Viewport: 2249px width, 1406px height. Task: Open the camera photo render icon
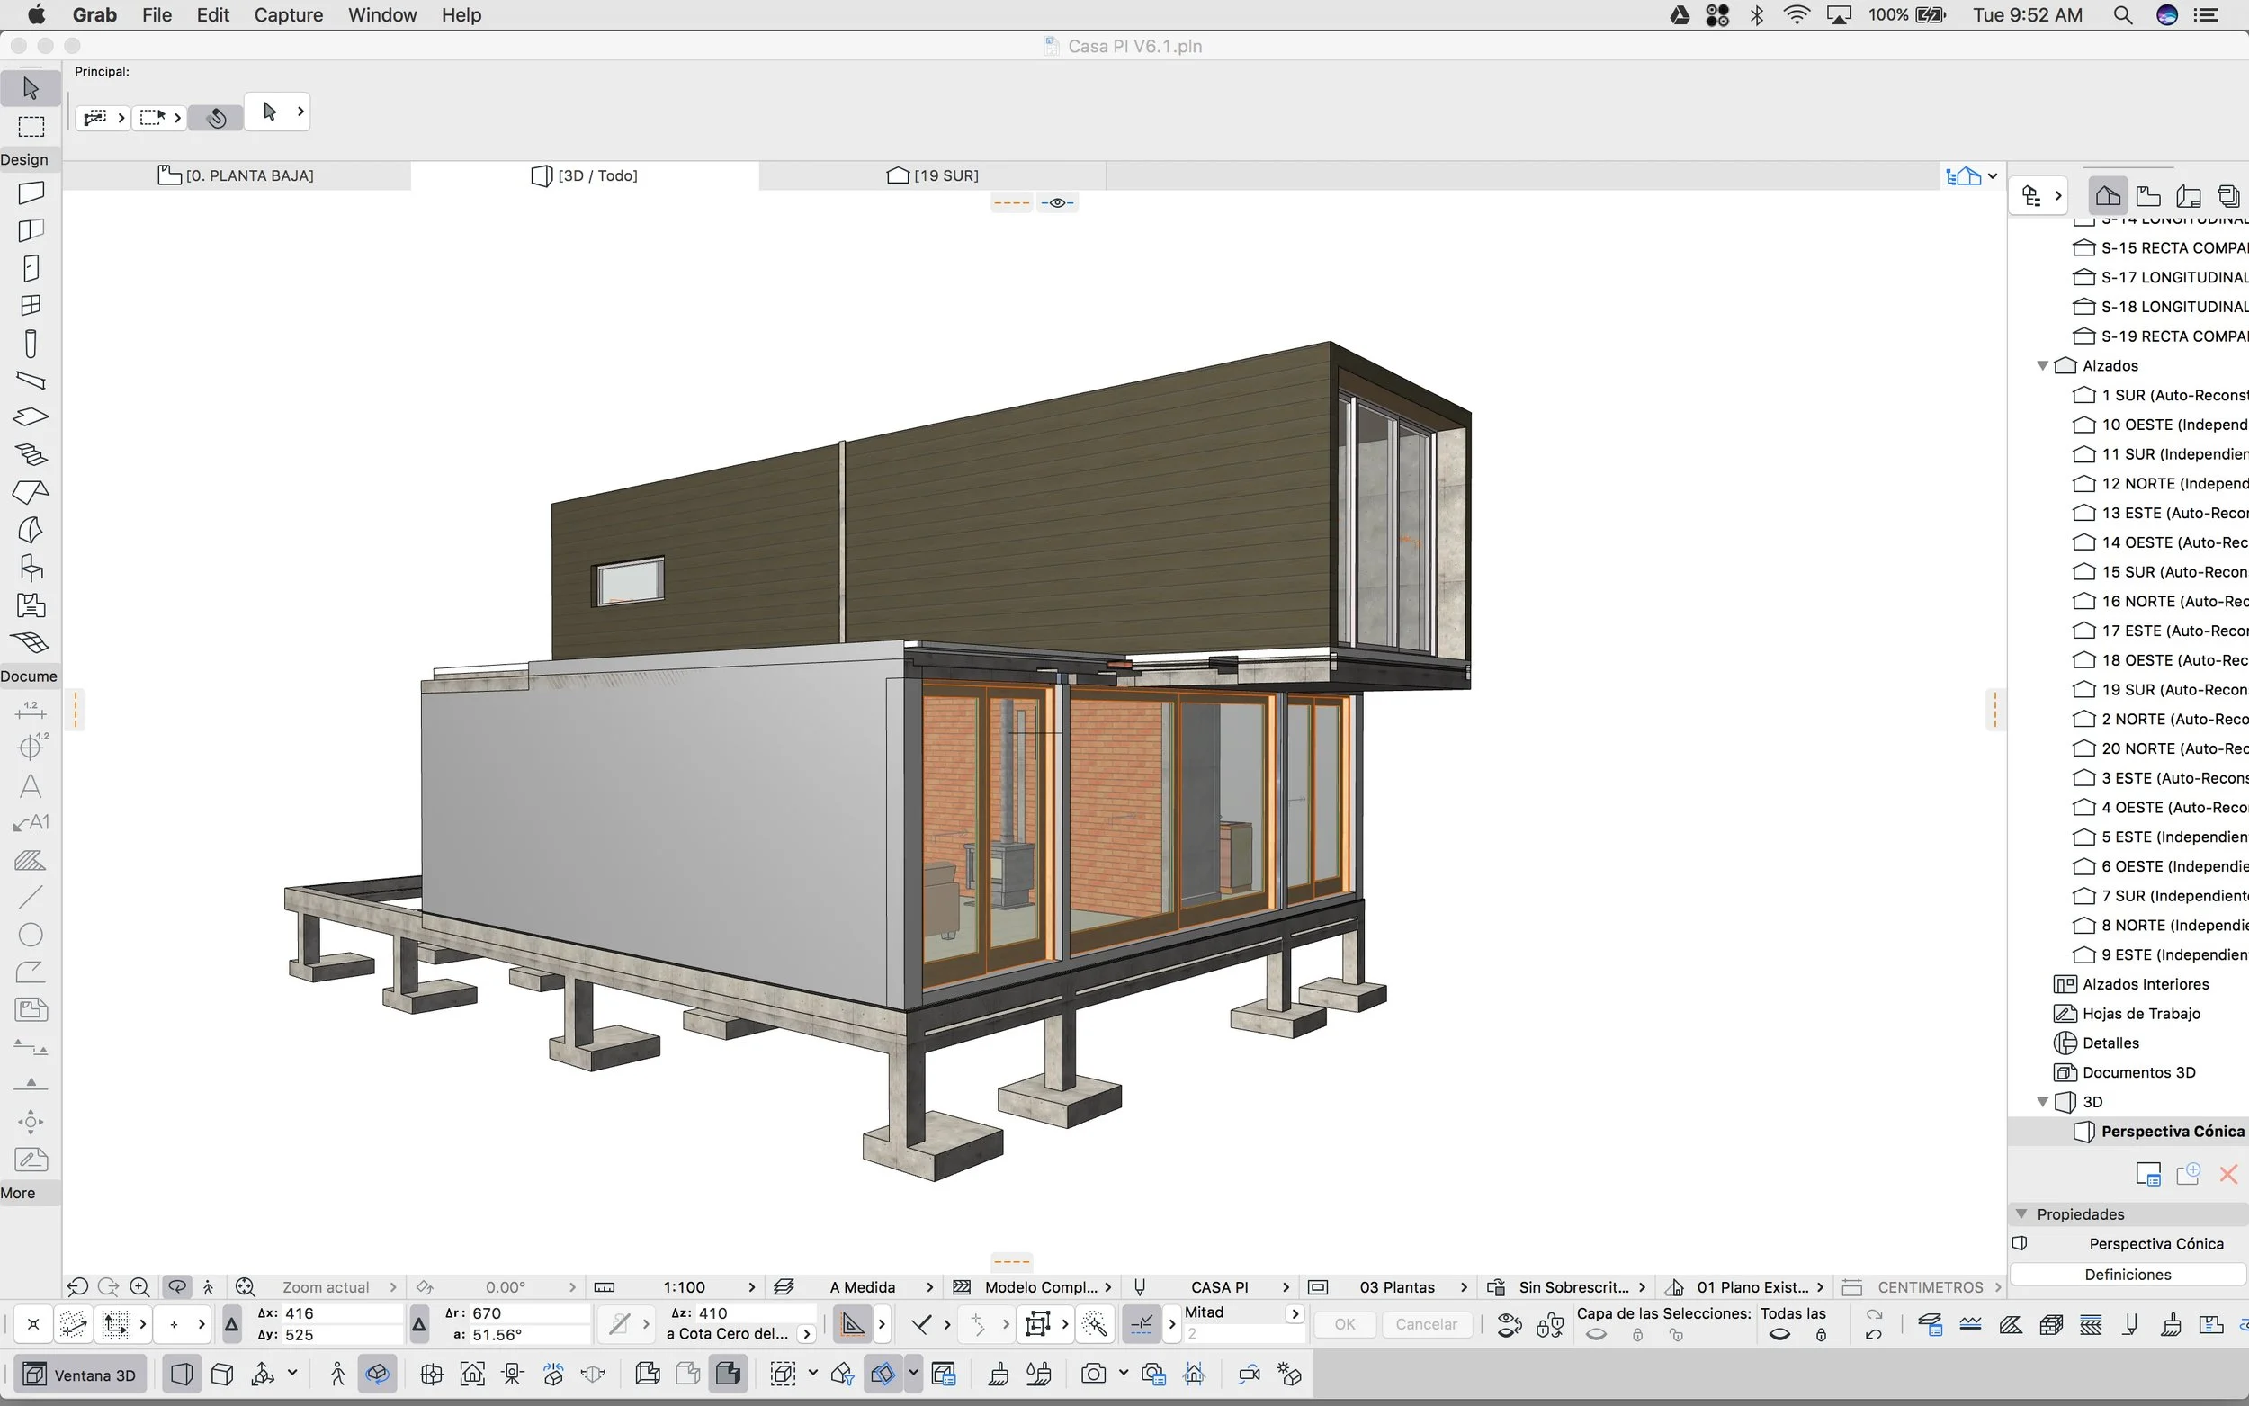(1093, 1374)
